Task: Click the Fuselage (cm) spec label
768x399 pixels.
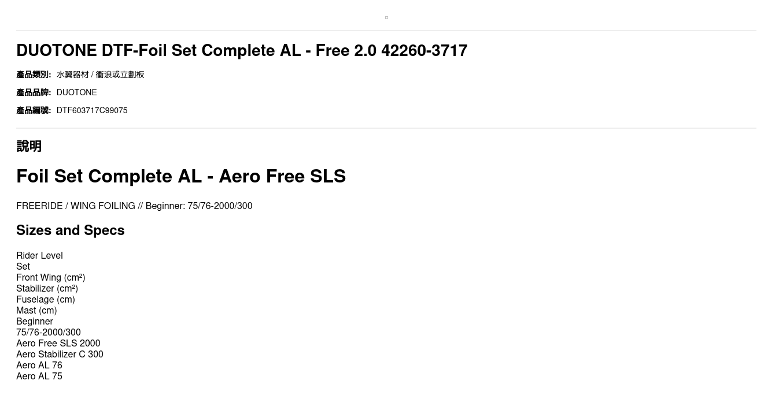Action: coord(46,300)
